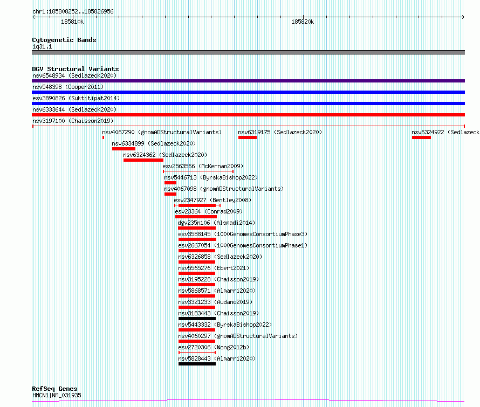
Task: Open esv2347927 (Bentley2008) label
Action: (x=212, y=200)
